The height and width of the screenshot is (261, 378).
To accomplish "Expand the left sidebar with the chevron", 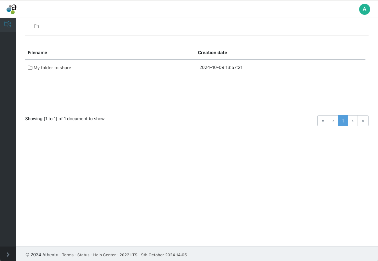I will click(8, 254).
